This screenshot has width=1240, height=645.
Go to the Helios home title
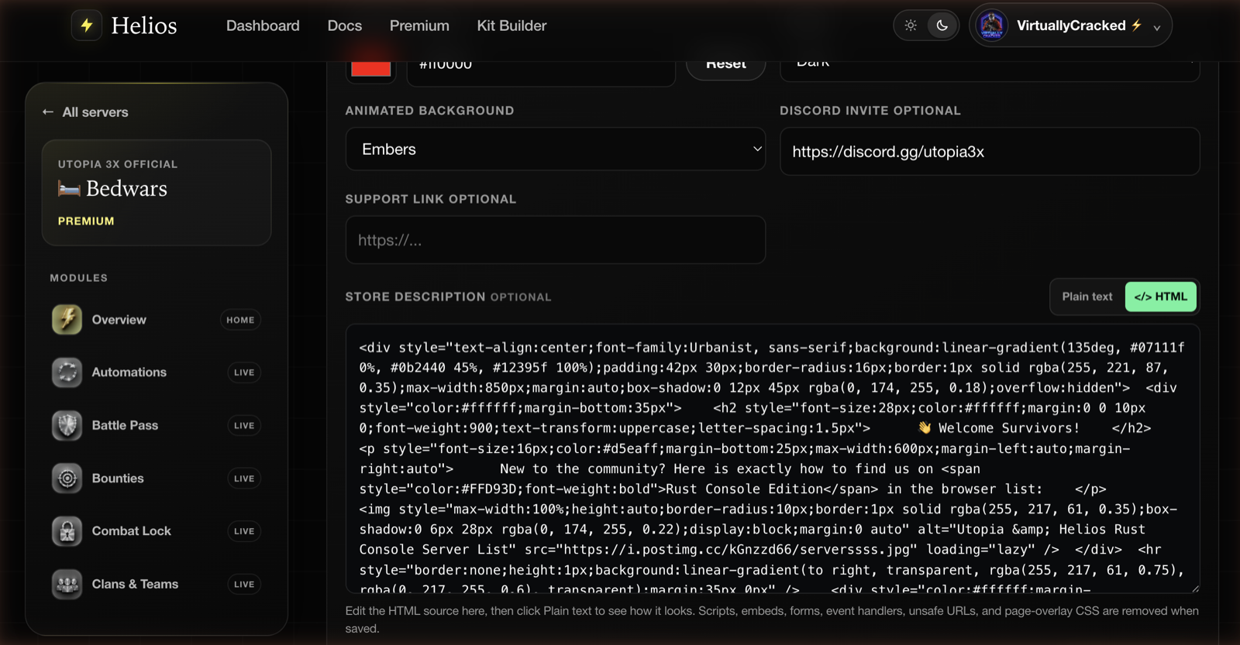point(144,26)
